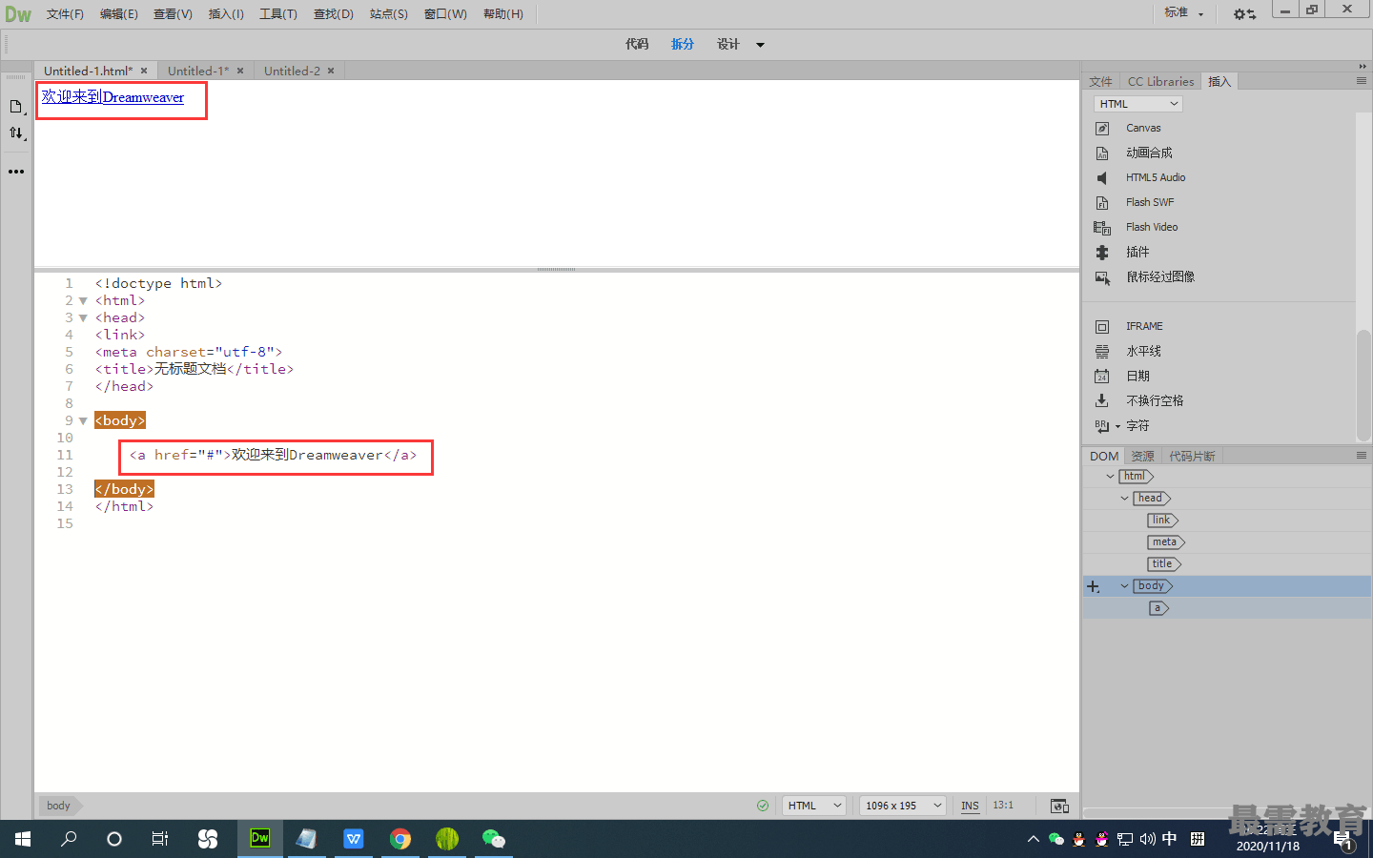Open the window size 1096 x 195 dropdown

903,806
